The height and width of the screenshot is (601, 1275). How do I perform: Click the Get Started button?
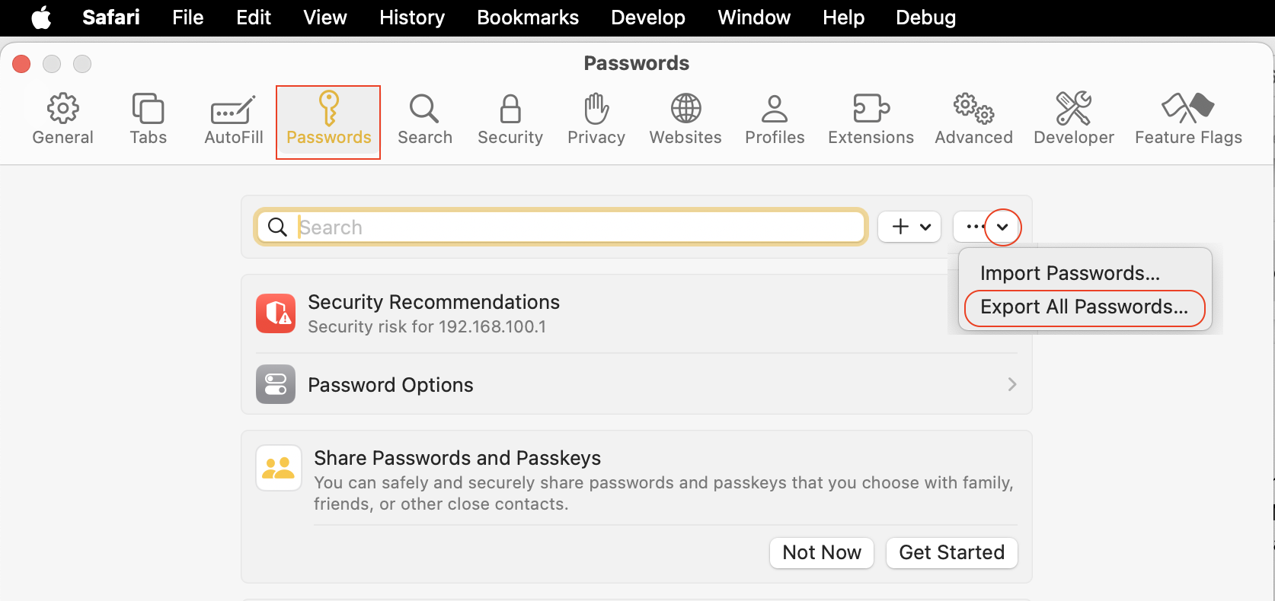[951, 553]
